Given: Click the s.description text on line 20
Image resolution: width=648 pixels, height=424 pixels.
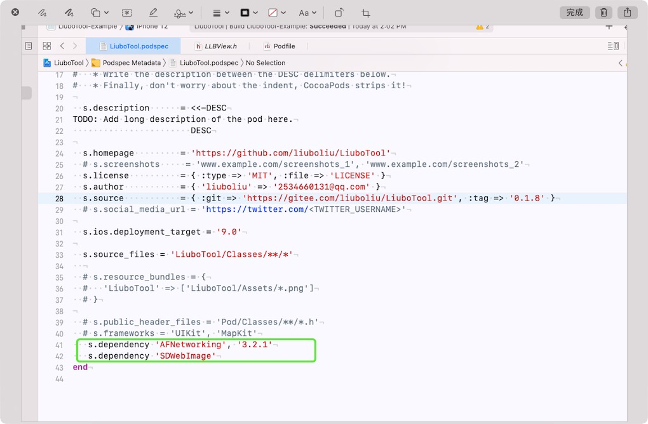Looking at the screenshot, I should (x=116, y=108).
